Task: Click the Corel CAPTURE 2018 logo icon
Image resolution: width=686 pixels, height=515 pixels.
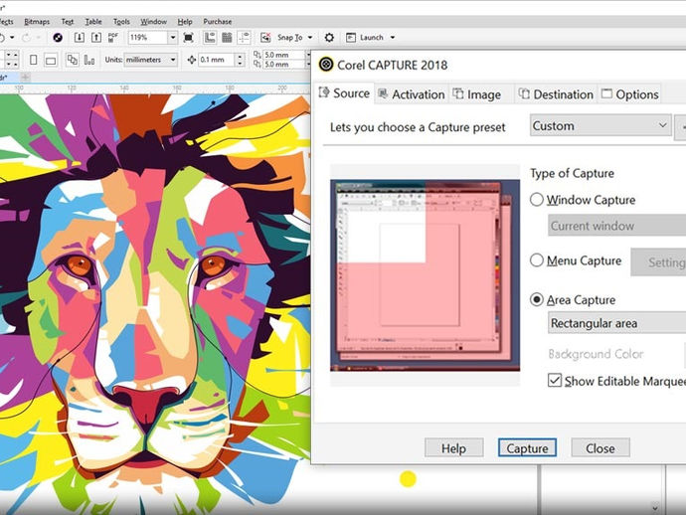Action: click(x=326, y=65)
